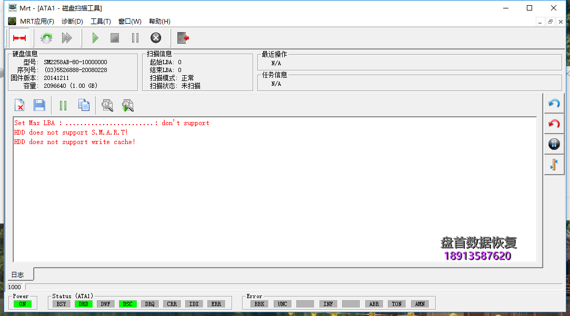Viewport: 570px width, 316px height.
Task: Pause scanning with the toolbar pause icon
Action: [x=135, y=37]
